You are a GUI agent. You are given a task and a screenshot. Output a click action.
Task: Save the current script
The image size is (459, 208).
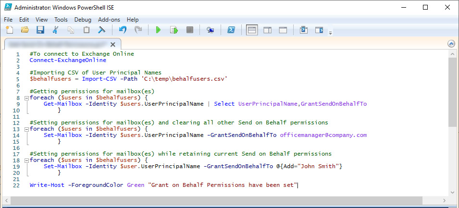pyautogui.click(x=40, y=30)
